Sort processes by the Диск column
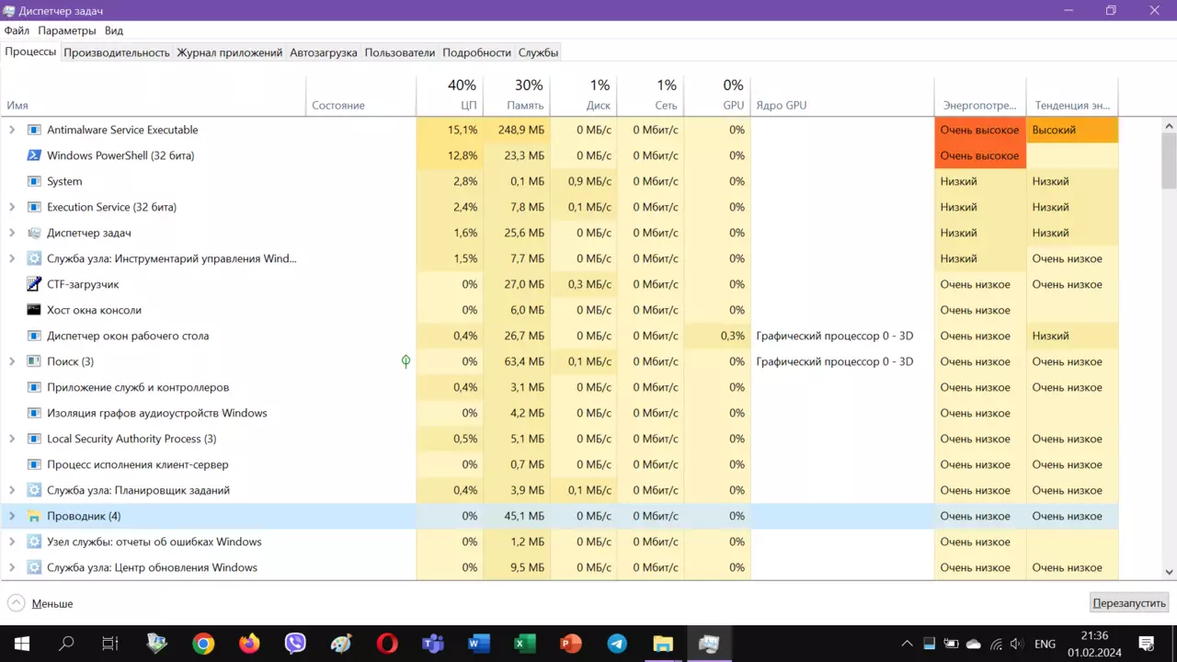Screen dimensions: 1177x662 tap(584, 95)
